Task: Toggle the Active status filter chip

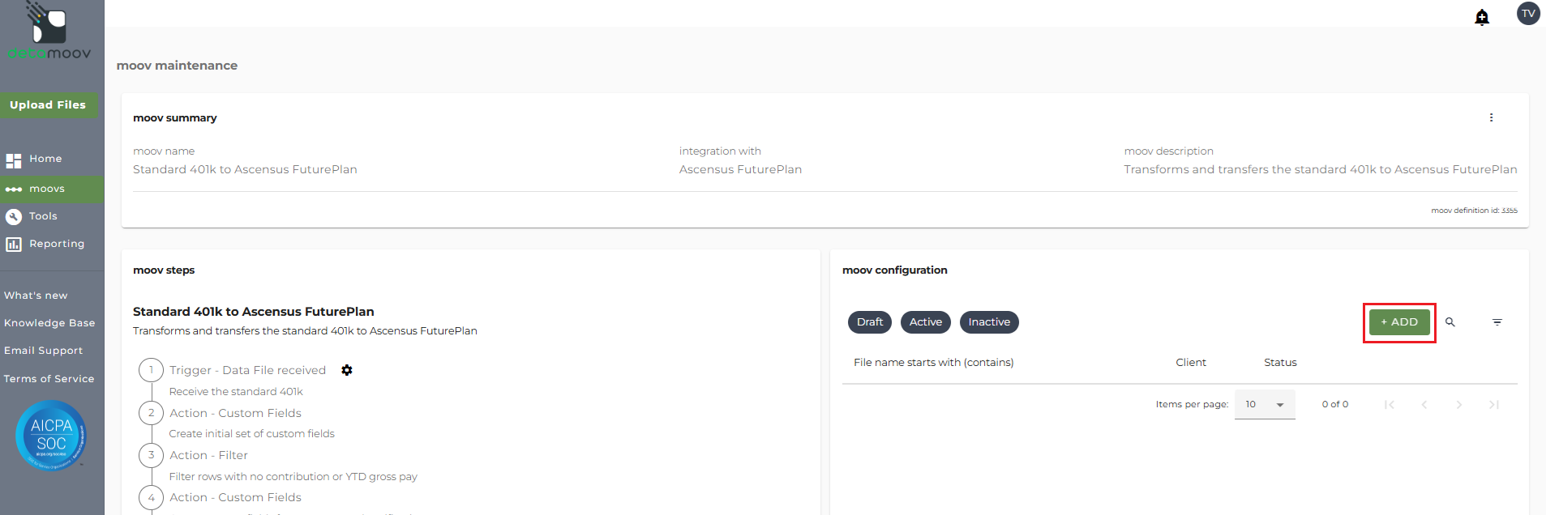Action: 926,322
